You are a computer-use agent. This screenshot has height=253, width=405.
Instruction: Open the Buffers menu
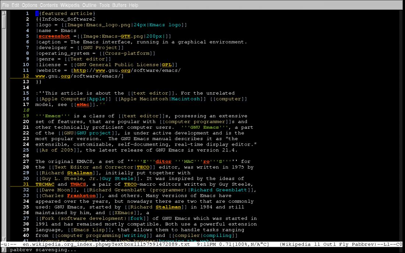(x=119, y=5)
